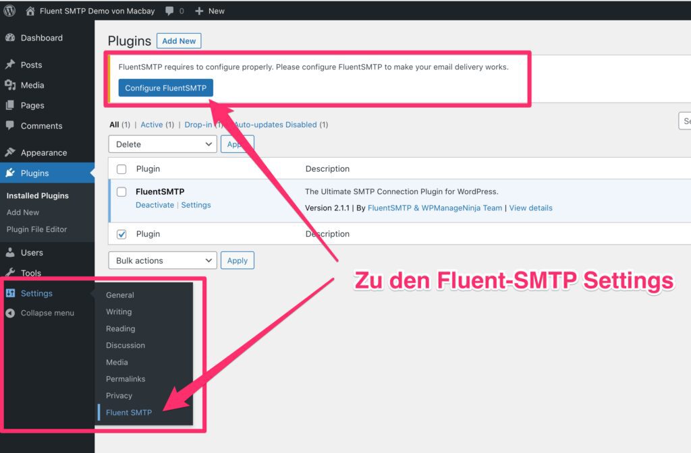
Task: Click the Tools wrench icon
Action: pyautogui.click(x=10, y=273)
